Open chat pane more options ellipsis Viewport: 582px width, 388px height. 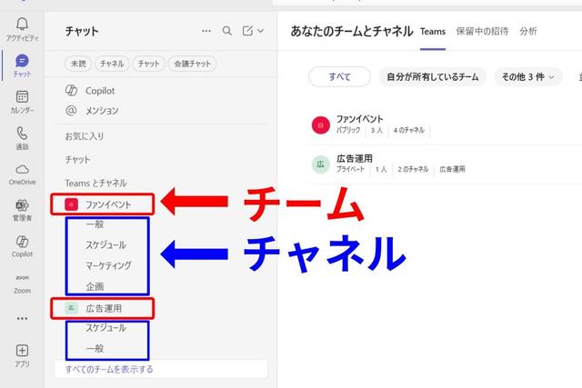[206, 31]
